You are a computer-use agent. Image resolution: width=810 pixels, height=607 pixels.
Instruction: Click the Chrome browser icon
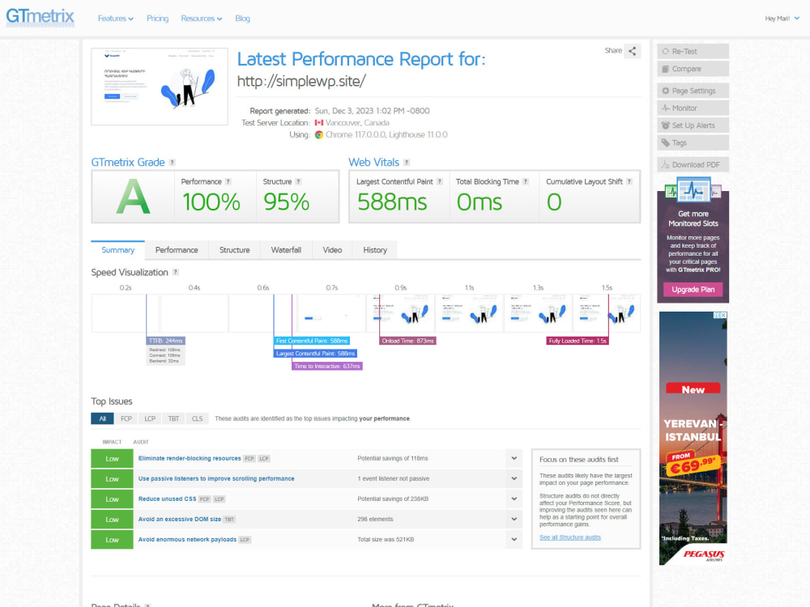(319, 134)
